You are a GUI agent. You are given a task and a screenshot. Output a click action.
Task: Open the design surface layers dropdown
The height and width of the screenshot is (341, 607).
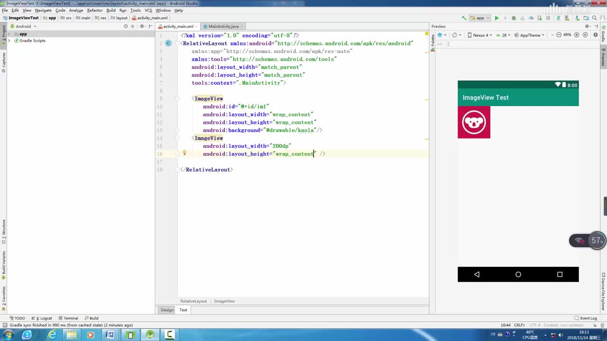pos(441,35)
